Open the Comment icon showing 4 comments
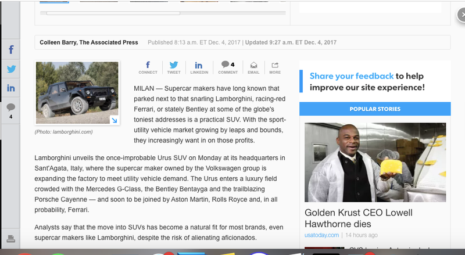Screen dimensions: 465x255 pyautogui.click(x=228, y=67)
